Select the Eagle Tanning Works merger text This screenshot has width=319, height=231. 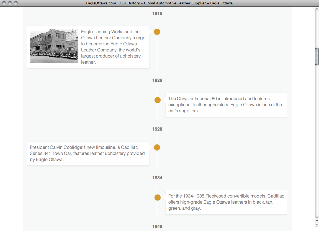pyautogui.click(x=113, y=47)
